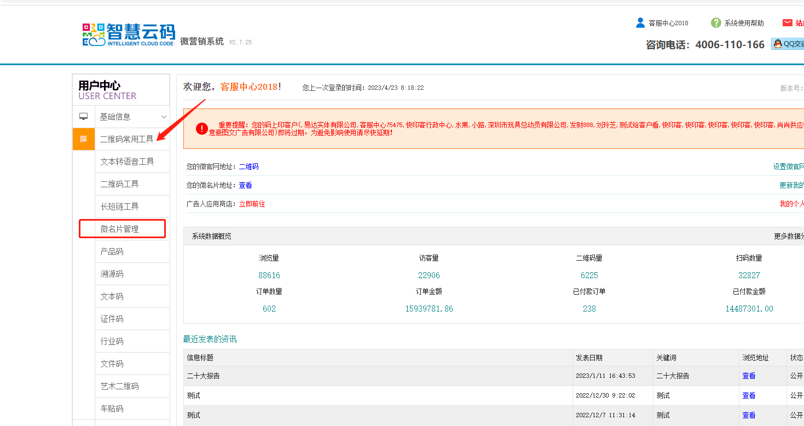Click the QQ penguin chat icon
This screenshot has height=426, width=804.
point(778,44)
